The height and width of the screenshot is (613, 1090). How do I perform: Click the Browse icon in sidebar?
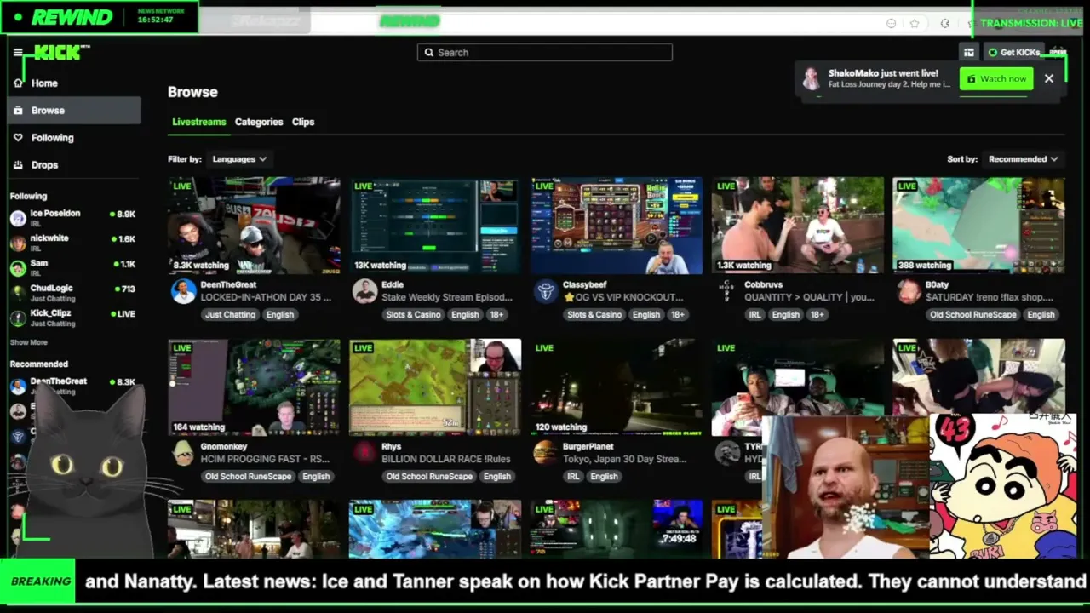pos(18,111)
